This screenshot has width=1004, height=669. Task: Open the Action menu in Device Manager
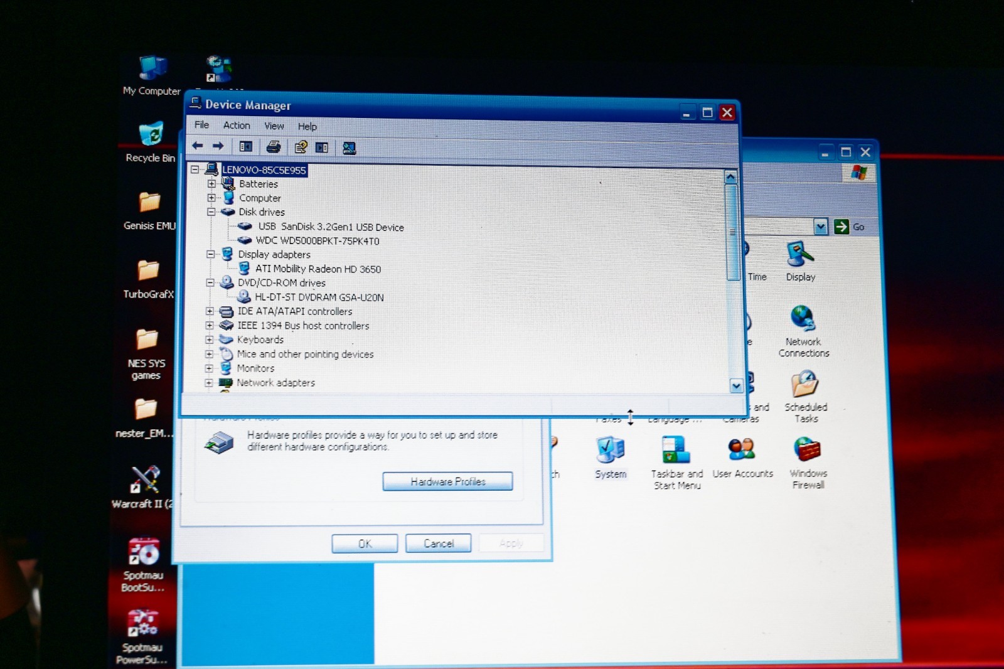237,126
